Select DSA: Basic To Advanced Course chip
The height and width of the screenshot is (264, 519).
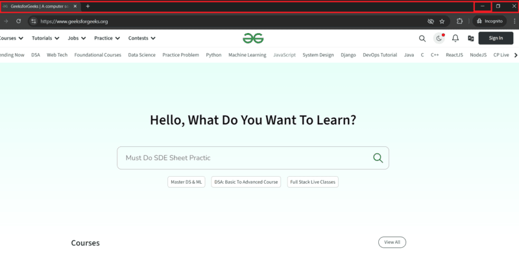click(x=246, y=182)
